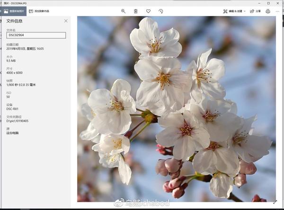This screenshot has width=284, height=210.
Task: Click the Edit & Create scissors icon
Action: [225, 11]
